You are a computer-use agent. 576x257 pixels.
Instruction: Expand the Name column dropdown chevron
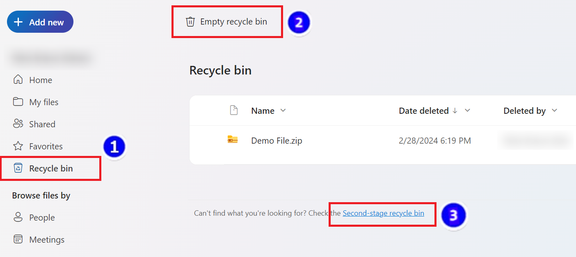pos(283,110)
